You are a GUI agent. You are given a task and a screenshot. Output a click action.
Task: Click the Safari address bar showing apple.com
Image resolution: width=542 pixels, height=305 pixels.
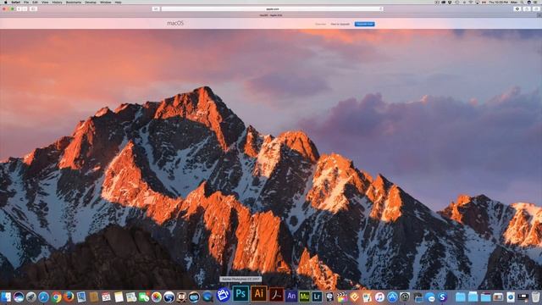[273, 9]
